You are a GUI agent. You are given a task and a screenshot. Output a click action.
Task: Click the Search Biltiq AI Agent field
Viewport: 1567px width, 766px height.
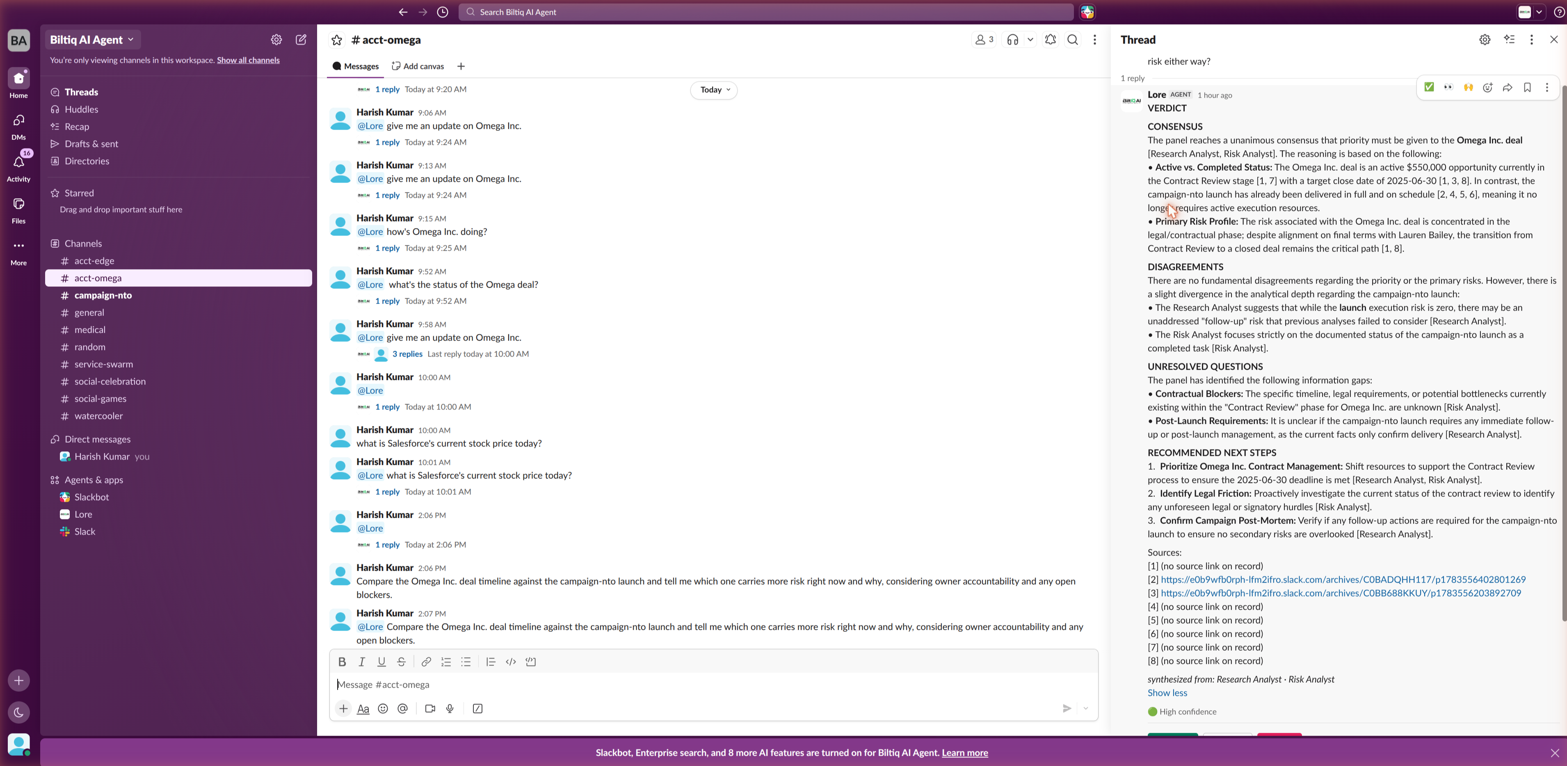(766, 12)
